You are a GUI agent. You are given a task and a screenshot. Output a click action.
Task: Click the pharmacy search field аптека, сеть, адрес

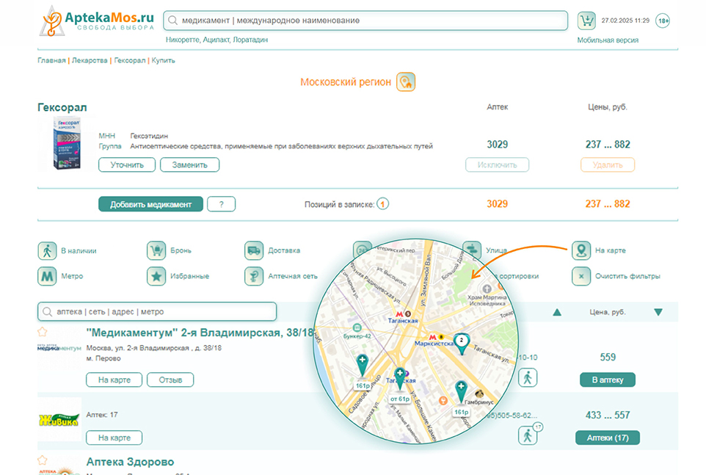159,311
